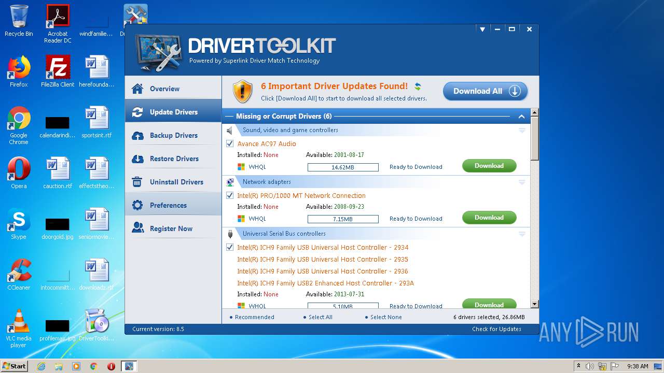The image size is (664, 373).
Task: Expand the Network adapters arrow
Action: 522,182
